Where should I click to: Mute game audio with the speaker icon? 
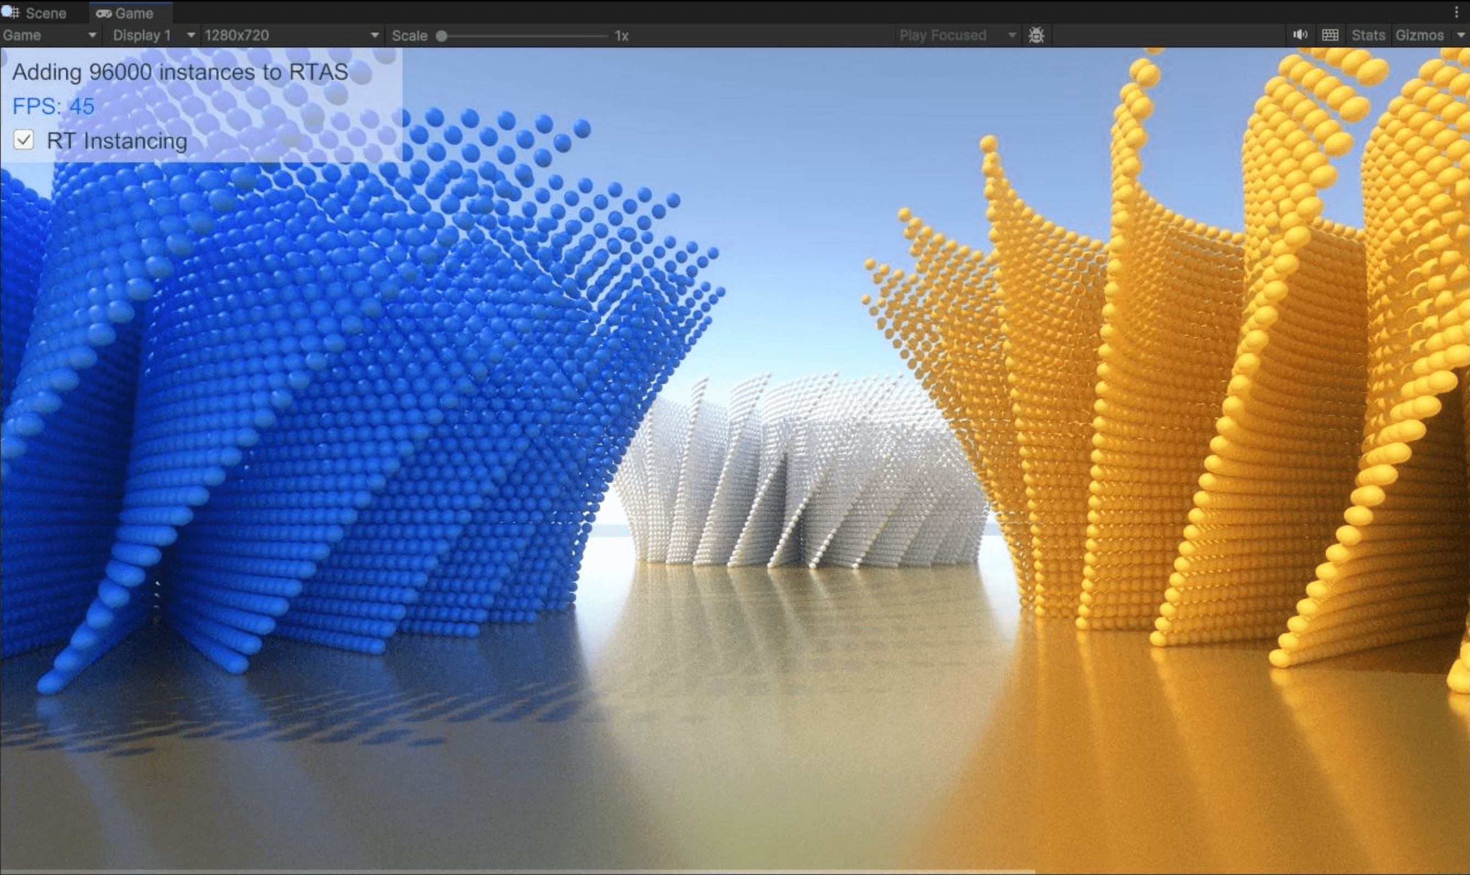[1300, 35]
